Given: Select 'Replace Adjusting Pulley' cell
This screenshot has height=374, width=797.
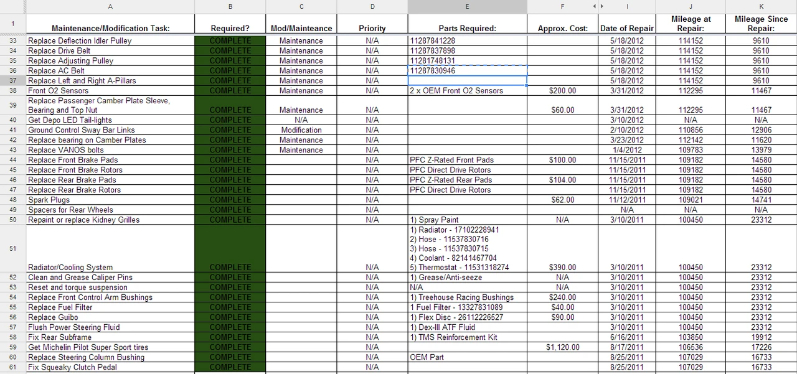Looking at the screenshot, I should (x=110, y=60).
